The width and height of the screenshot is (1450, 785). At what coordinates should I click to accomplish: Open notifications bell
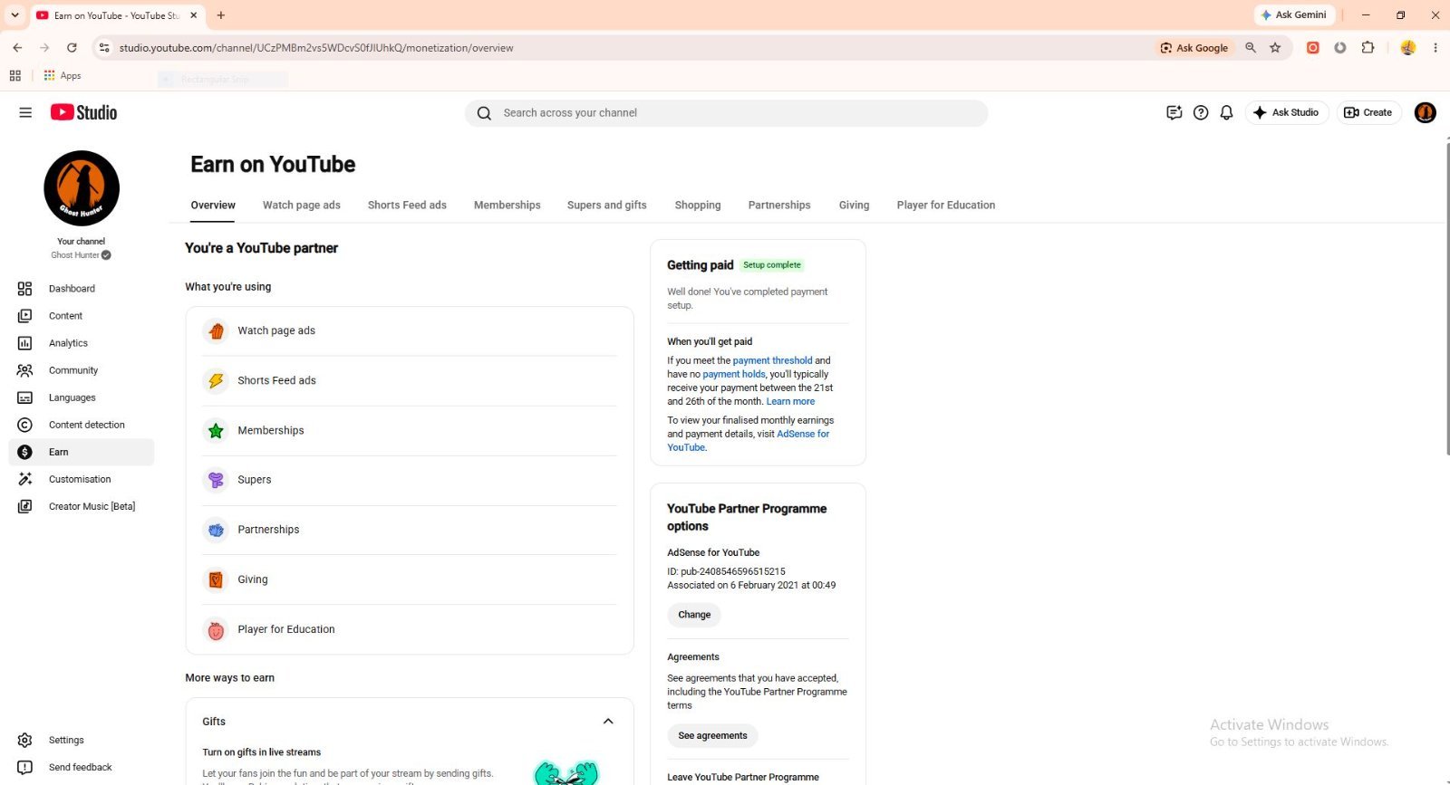[1226, 112]
